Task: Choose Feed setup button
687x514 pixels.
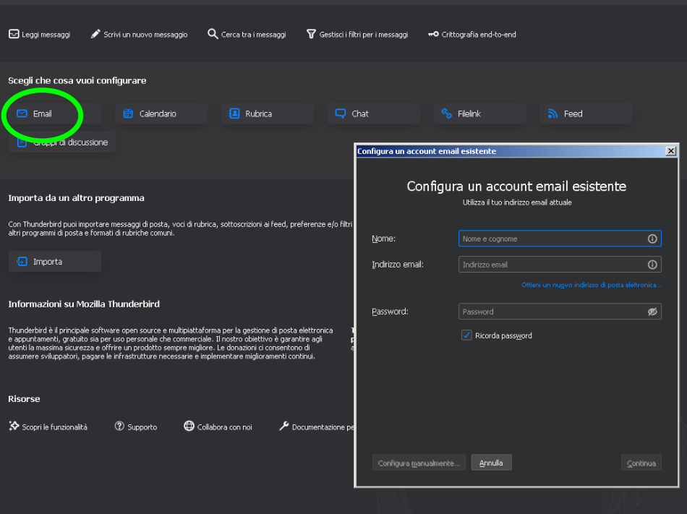Action: pos(586,113)
